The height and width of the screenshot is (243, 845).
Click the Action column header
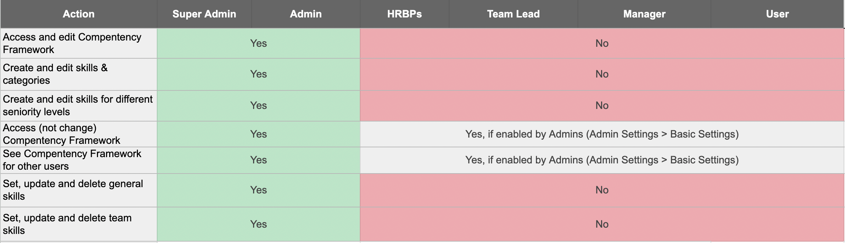click(x=79, y=14)
